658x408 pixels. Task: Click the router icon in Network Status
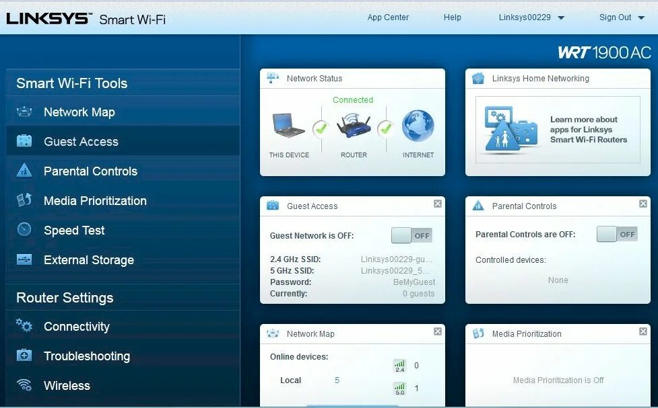pyautogui.click(x=354, y=126)
